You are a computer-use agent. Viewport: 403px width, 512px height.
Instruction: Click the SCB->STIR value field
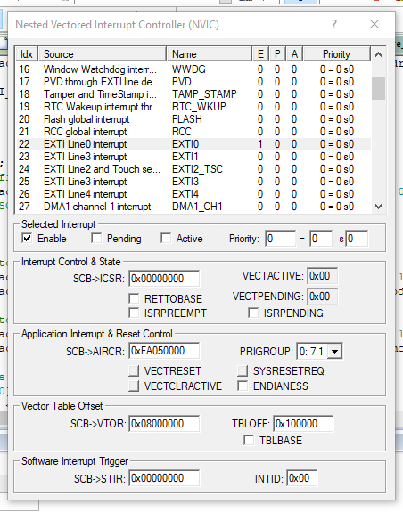click(164, 478)
